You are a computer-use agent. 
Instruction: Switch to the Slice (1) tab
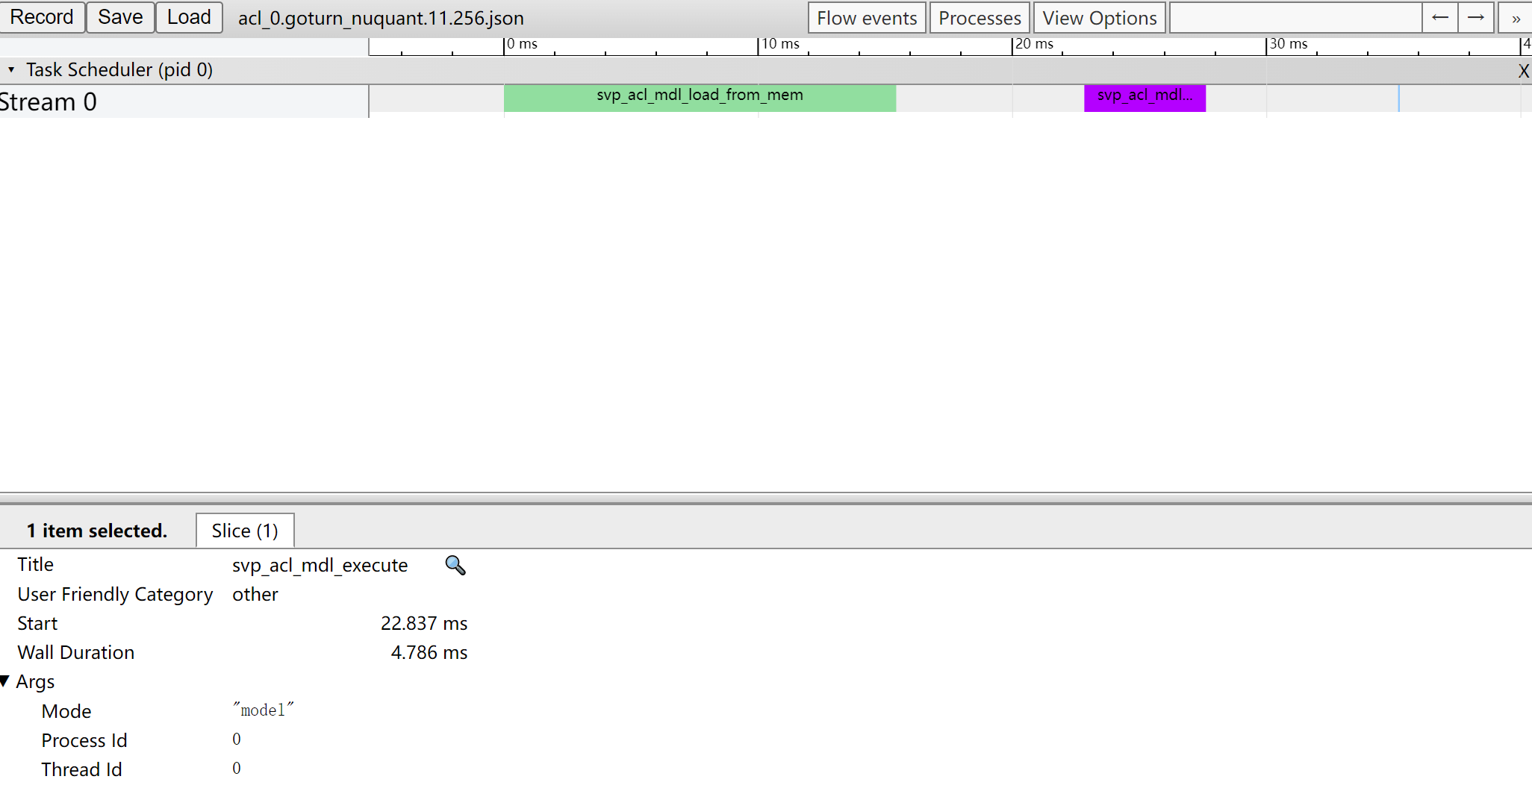[x=245, y=531]
